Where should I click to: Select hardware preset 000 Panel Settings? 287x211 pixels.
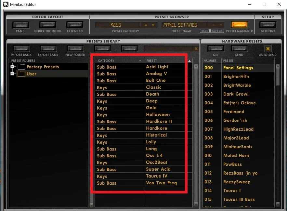[239, 68]
